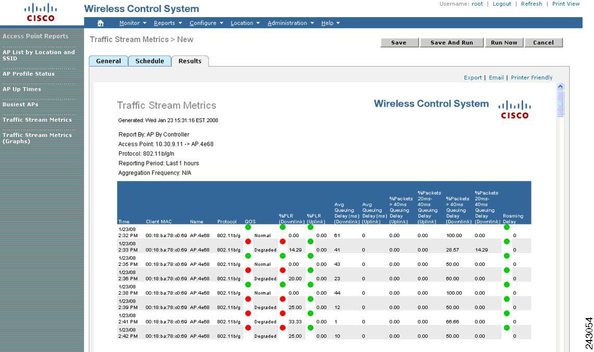This screenshot has width=594, height=352.
Task: Click the Protocol column header
Action: tap(227, 221)
